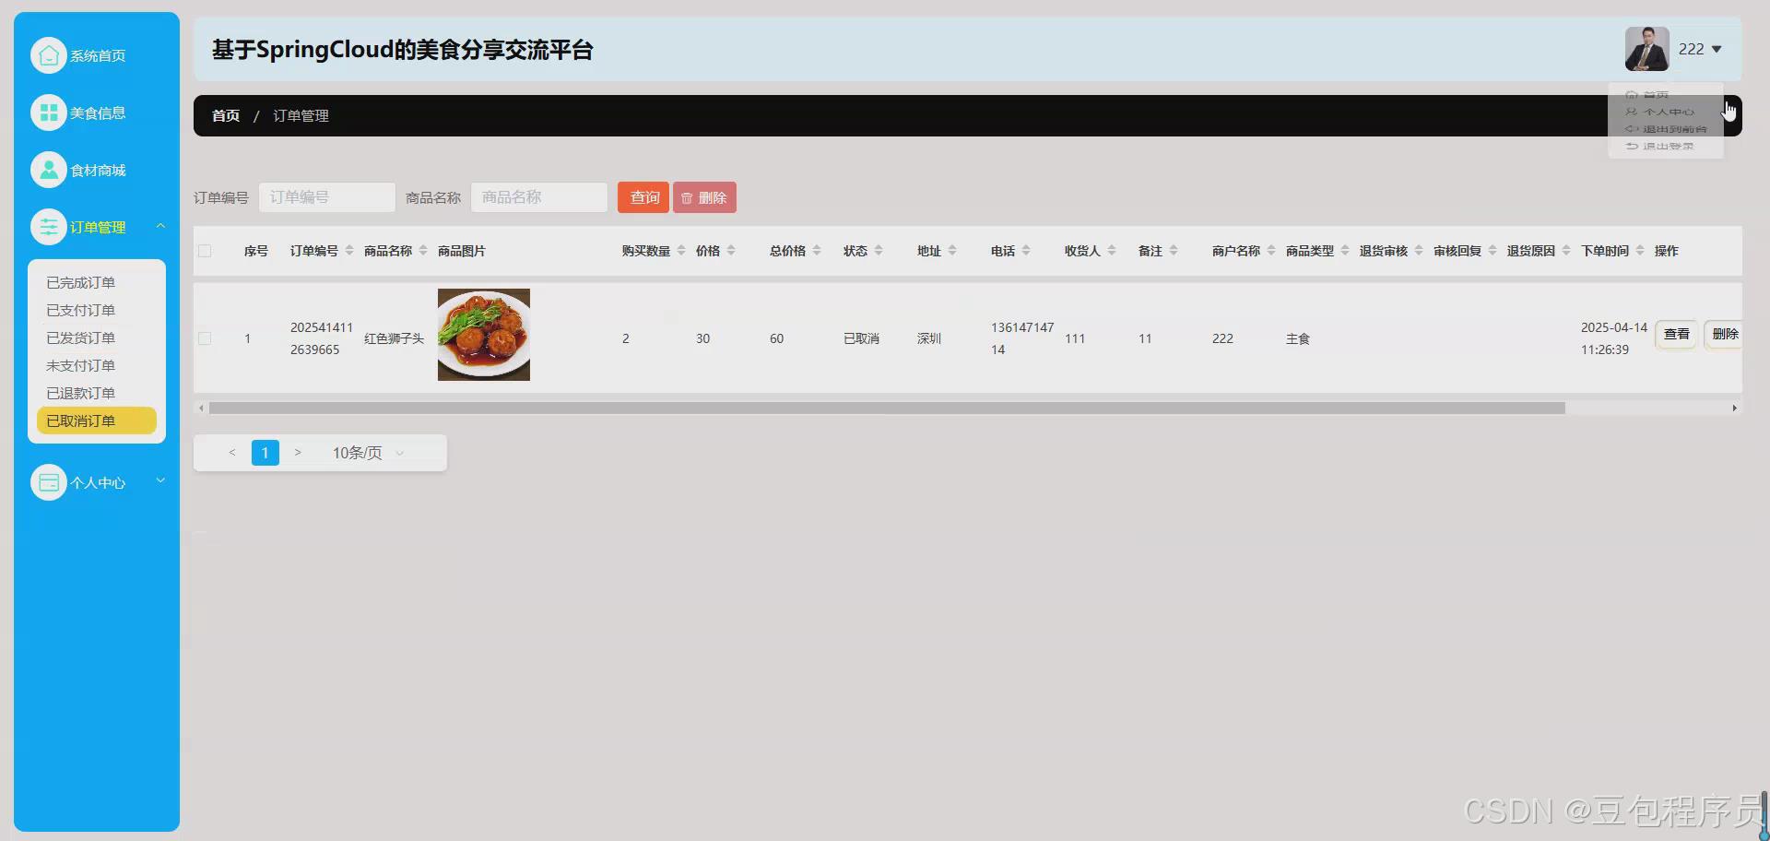Click the sort arrows on 下单时间 column
The height and width of the screenshot is (841, 1770).
(1640, 250)
